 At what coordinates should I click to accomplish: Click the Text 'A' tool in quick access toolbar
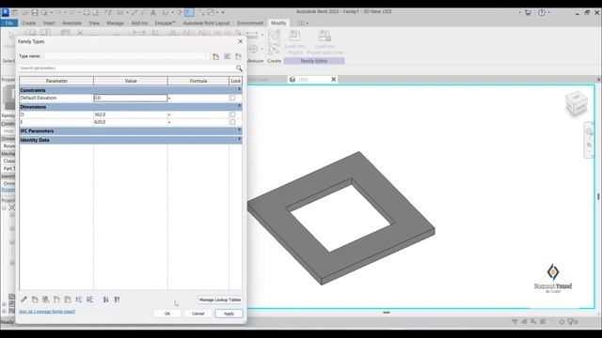tap(152, 12)
